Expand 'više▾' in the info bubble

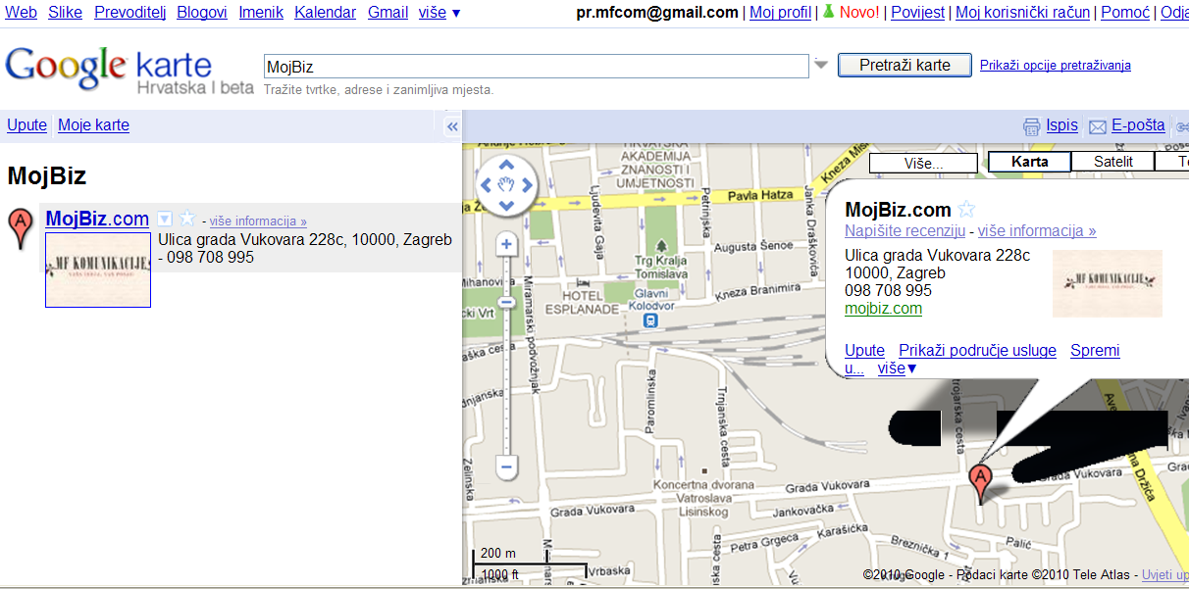click(x=897, y=368)
